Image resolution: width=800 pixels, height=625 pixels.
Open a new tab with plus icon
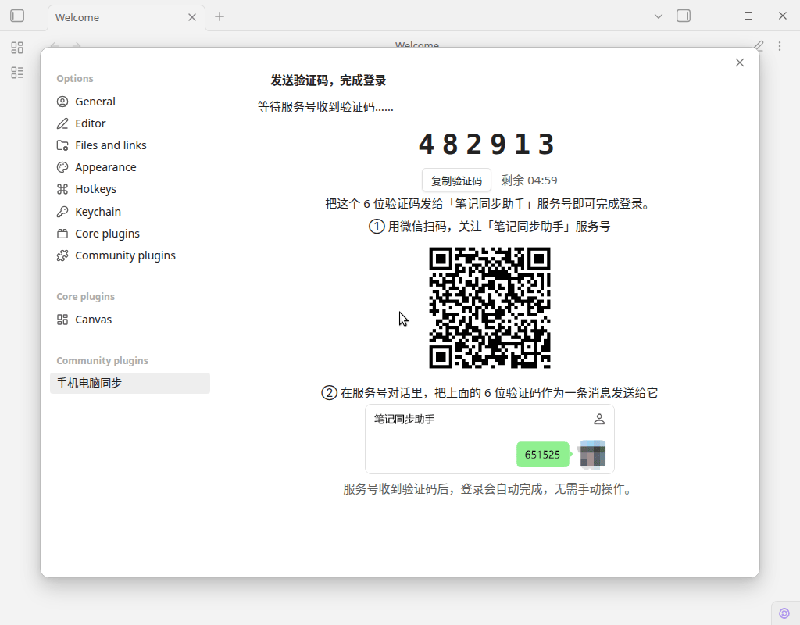220,16
